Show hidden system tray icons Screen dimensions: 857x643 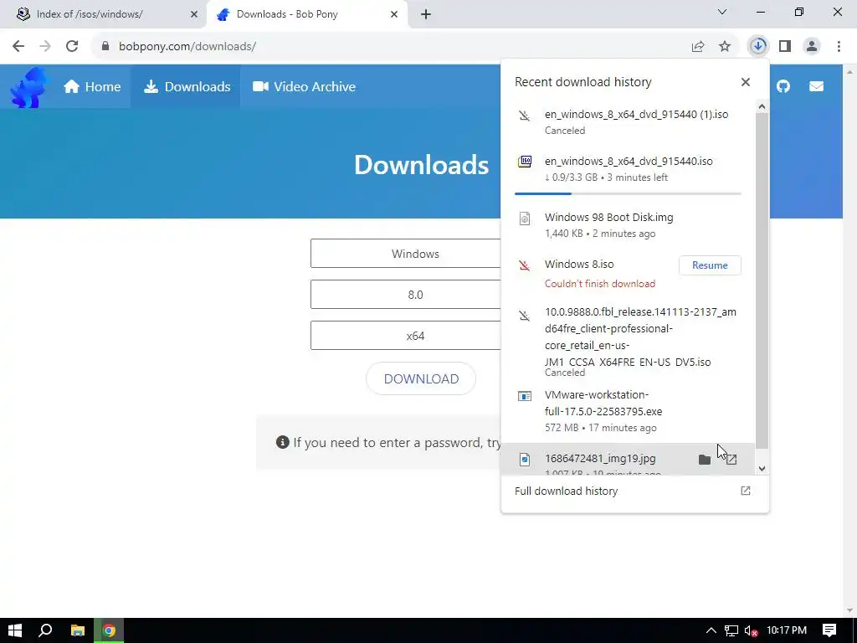tap(711, 630)
